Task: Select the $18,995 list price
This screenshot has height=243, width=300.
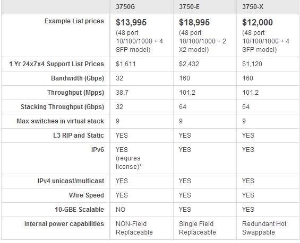Action: [194, 22]
